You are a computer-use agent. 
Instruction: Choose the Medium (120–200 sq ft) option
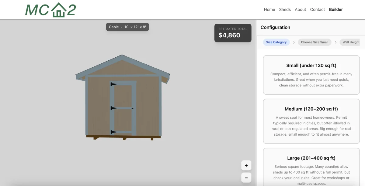[x=311, y=121]
